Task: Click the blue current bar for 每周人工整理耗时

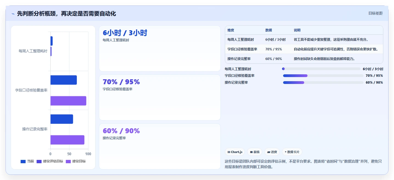Action: coord(51,41)
